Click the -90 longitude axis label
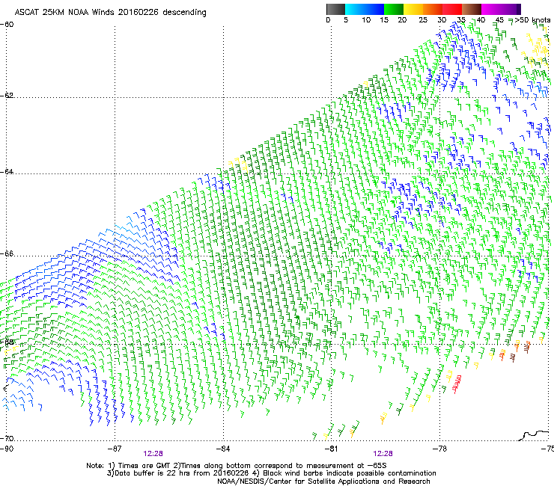Image resolution: width=554 pixels, height=486 pixels. coord(7,449)
